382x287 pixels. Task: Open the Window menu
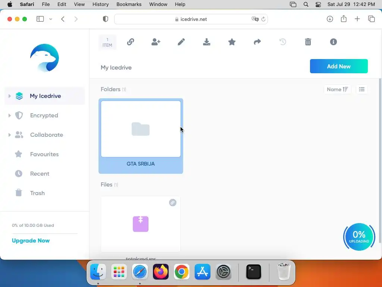pyautogui.click(x=158, y=4)
